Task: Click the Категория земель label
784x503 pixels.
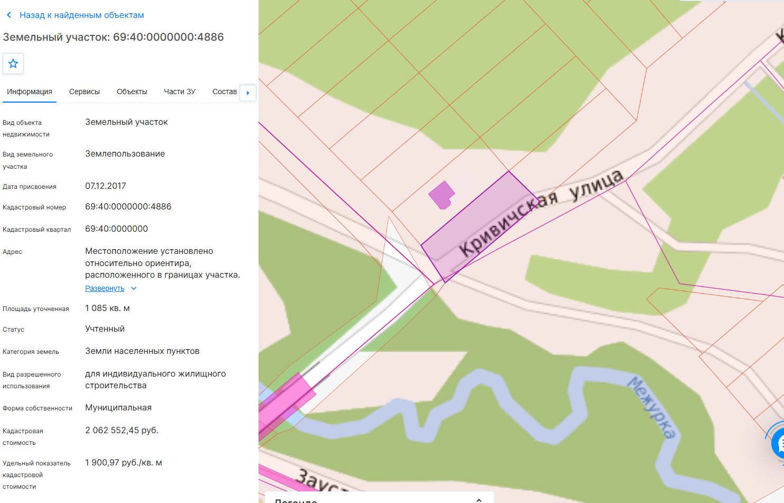Action: 31,352
